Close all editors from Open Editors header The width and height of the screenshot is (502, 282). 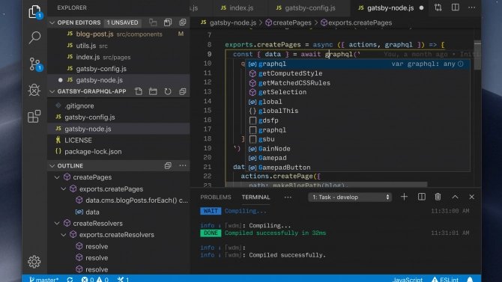[x=183, y=22]
